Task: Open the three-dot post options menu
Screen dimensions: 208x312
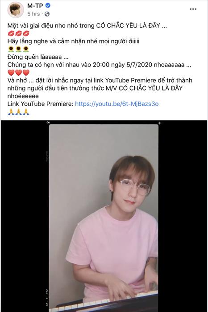Action: tap(193, 9)
